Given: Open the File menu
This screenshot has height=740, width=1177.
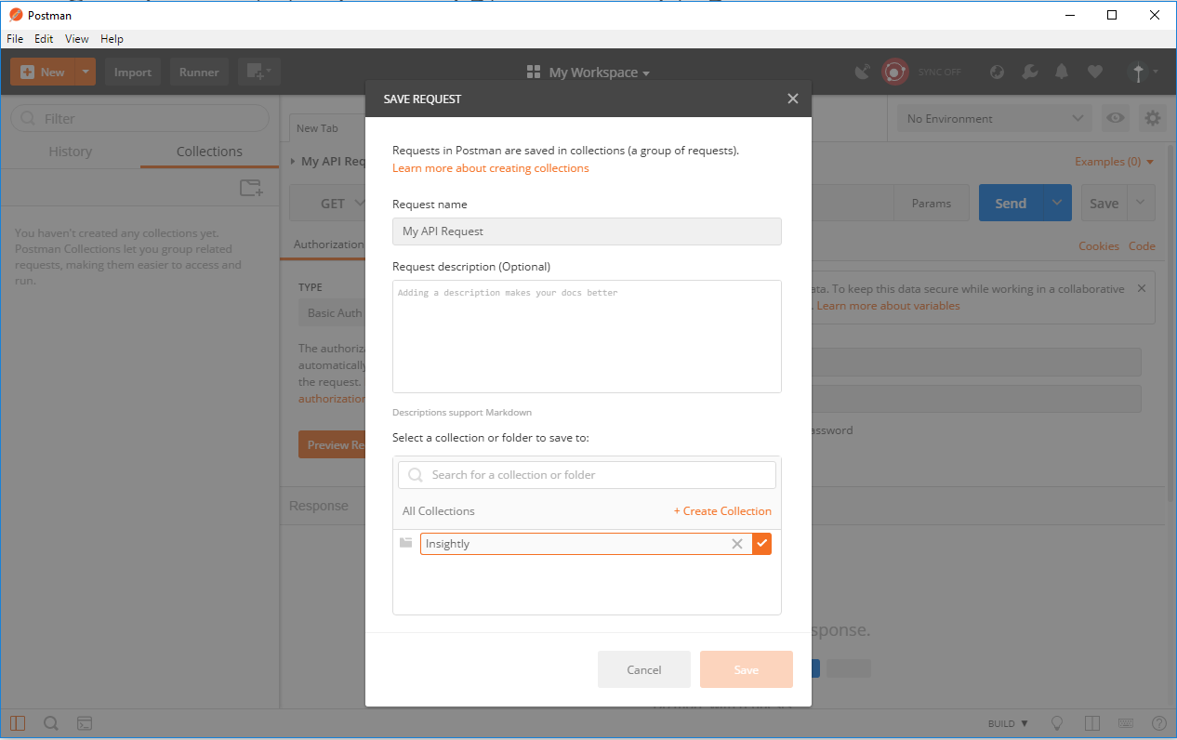Looking at the screenshot, I should coord(15,39).
